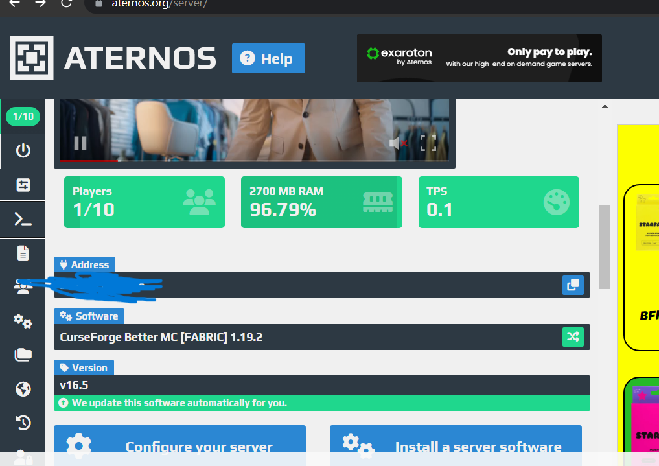Open the Console prompt icon in sidebar
659x466 pixels.
click(23, 219)
